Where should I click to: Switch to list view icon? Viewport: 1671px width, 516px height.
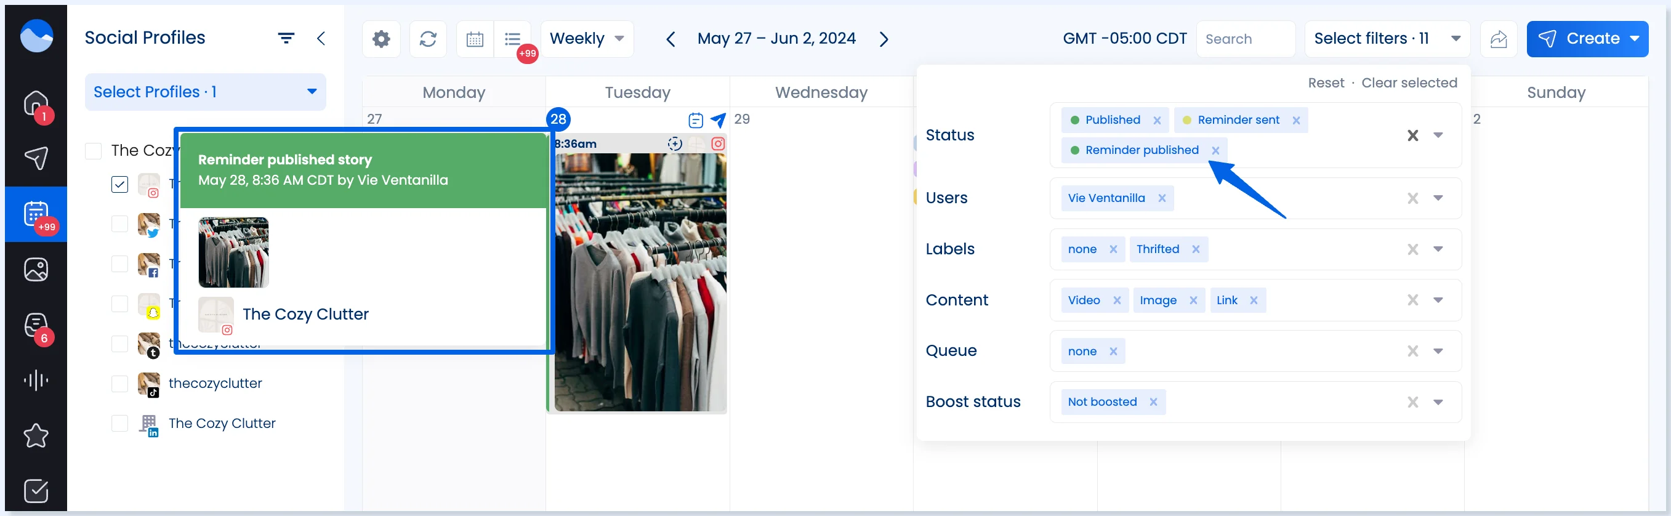click(x=512, y=39)
